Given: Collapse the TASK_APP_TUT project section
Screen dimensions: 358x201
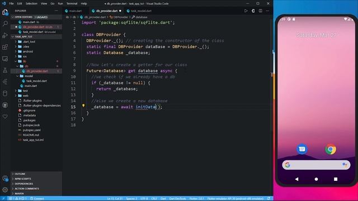Looking at the screenshot, I should [36, 37].
